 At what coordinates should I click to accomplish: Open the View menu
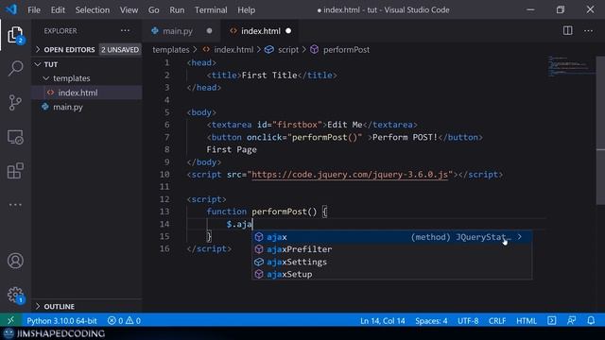[129, 10]
